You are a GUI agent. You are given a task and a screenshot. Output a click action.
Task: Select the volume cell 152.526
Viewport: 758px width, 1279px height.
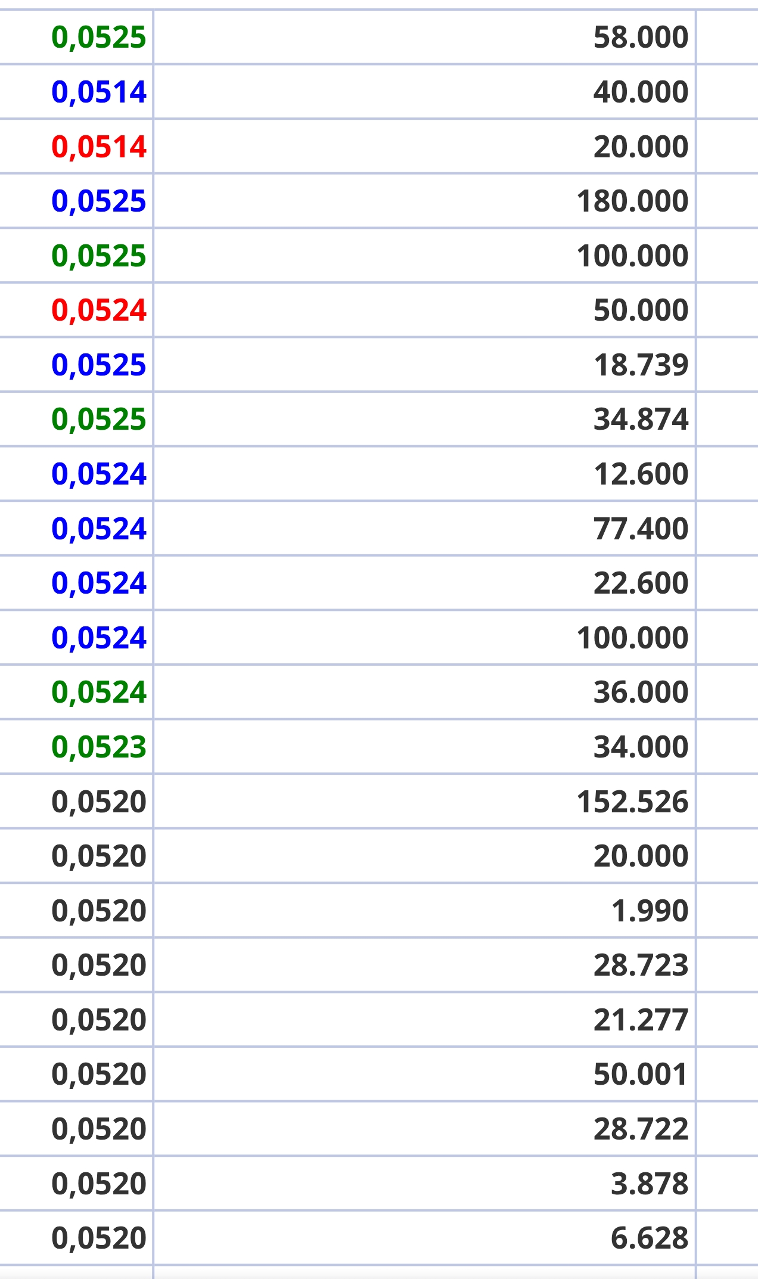[632, 802]
